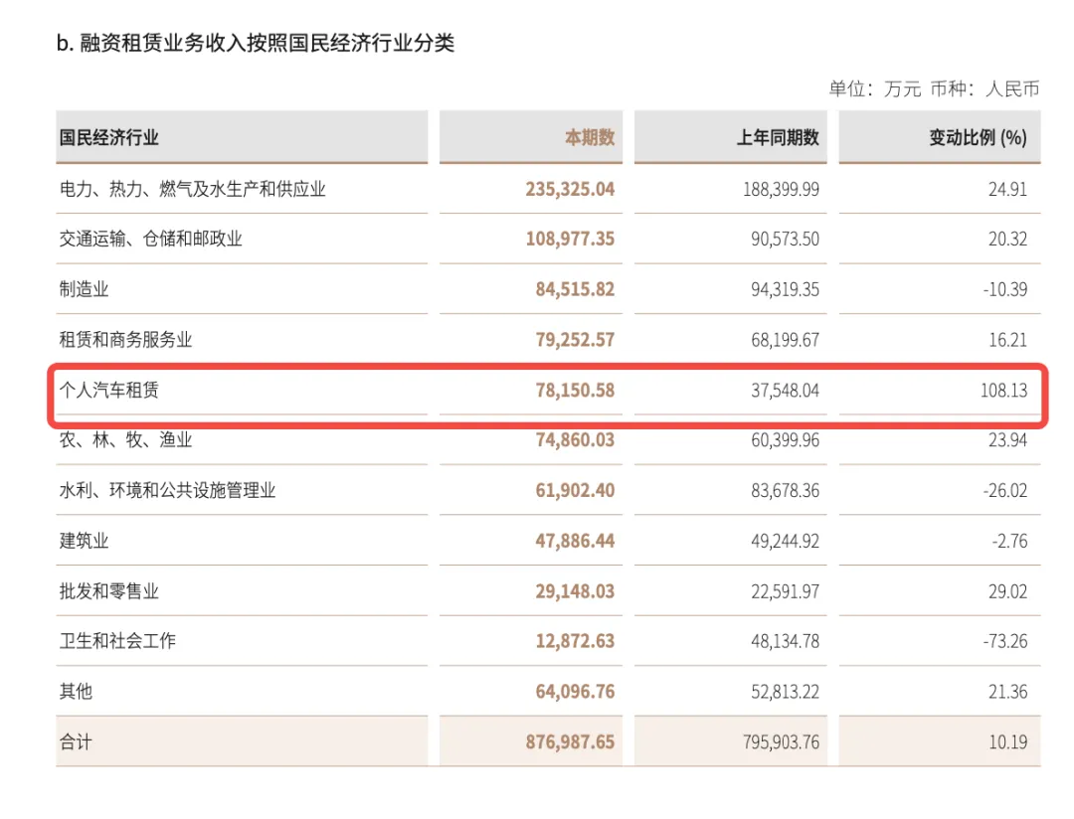Viewport: 1074px width, 819px height.
Task: Click the 租赁和商务服务业 row label
Action: click(125, 340)
